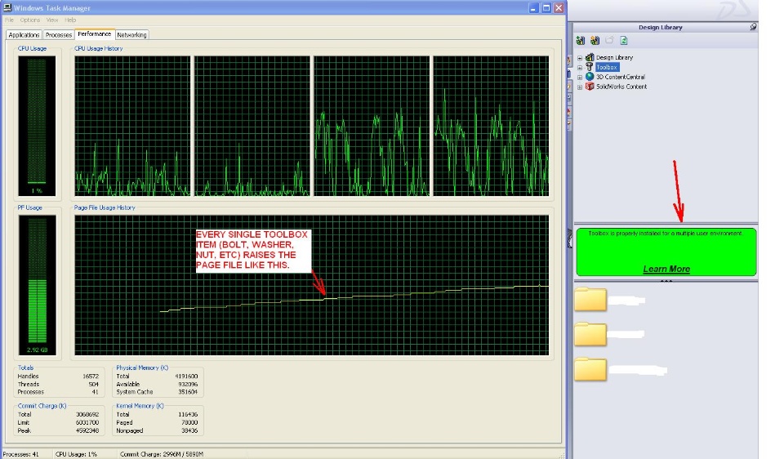The image size is (784, 459).
Task: Click the 'Kernel Memory (K)' group label
Action: [140, 406]
